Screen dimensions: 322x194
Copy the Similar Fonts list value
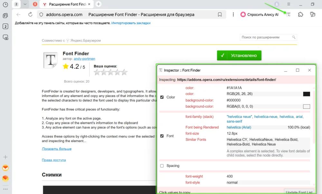pyautogui.click(x=262, y=142)
